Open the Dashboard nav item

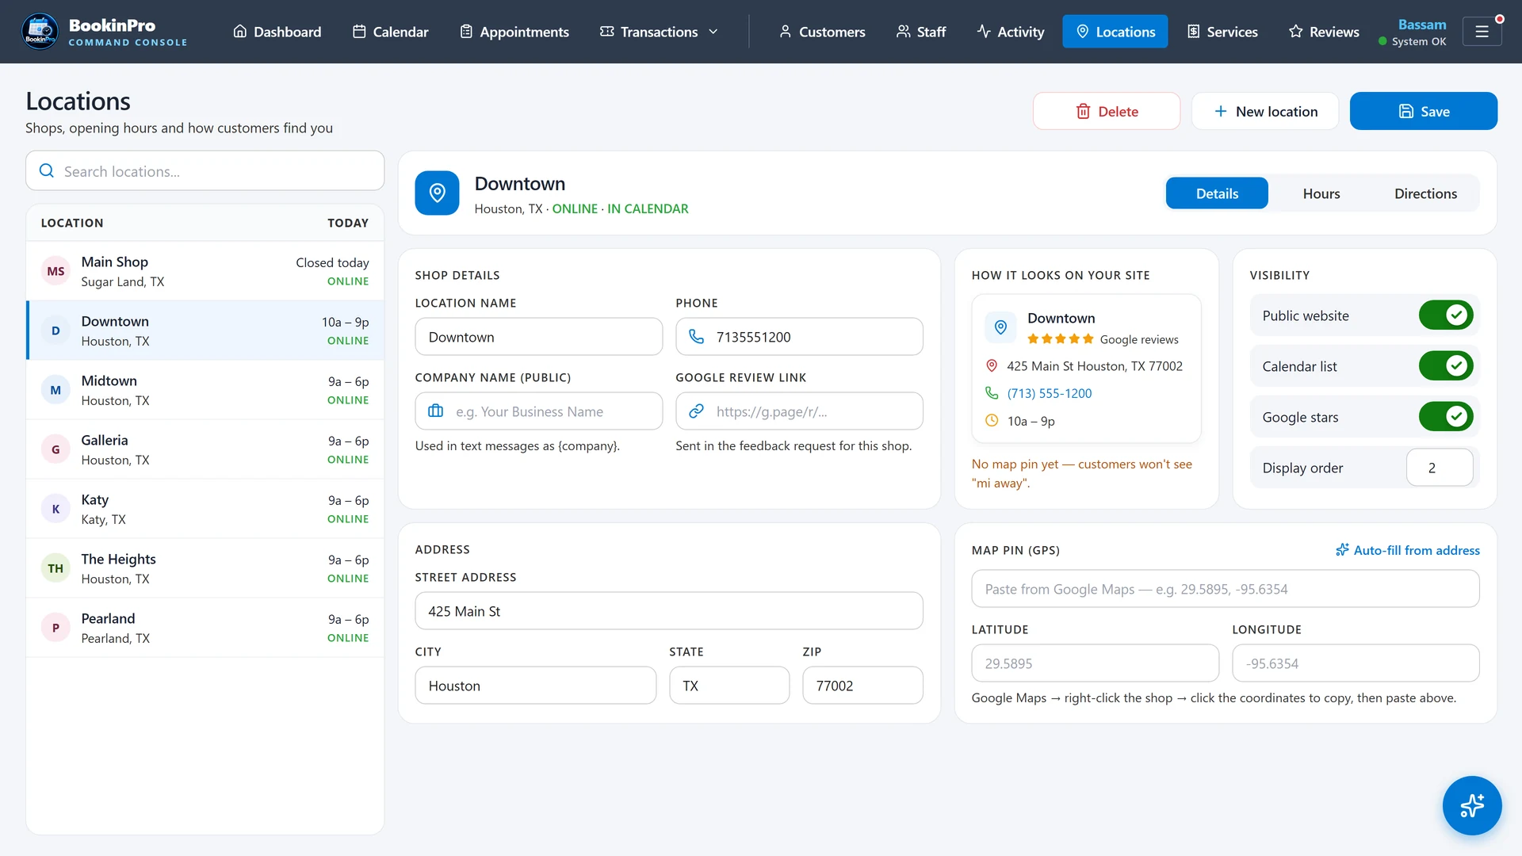277,32
